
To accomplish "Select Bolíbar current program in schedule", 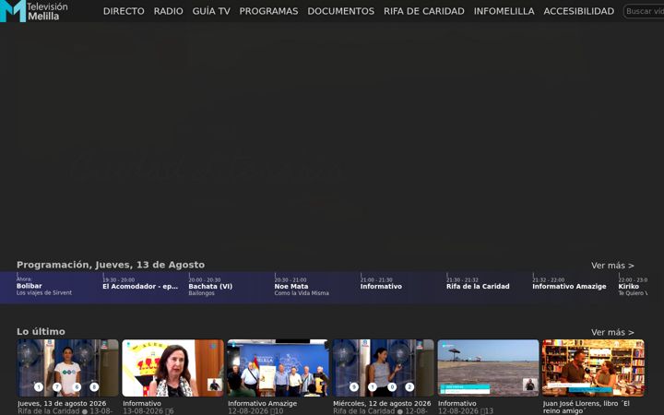I will coord(59,286).
